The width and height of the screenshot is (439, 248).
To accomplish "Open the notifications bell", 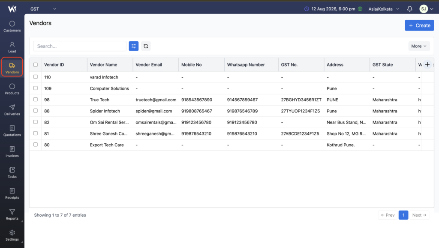I will pyautogui.click(x=409, y=9).
